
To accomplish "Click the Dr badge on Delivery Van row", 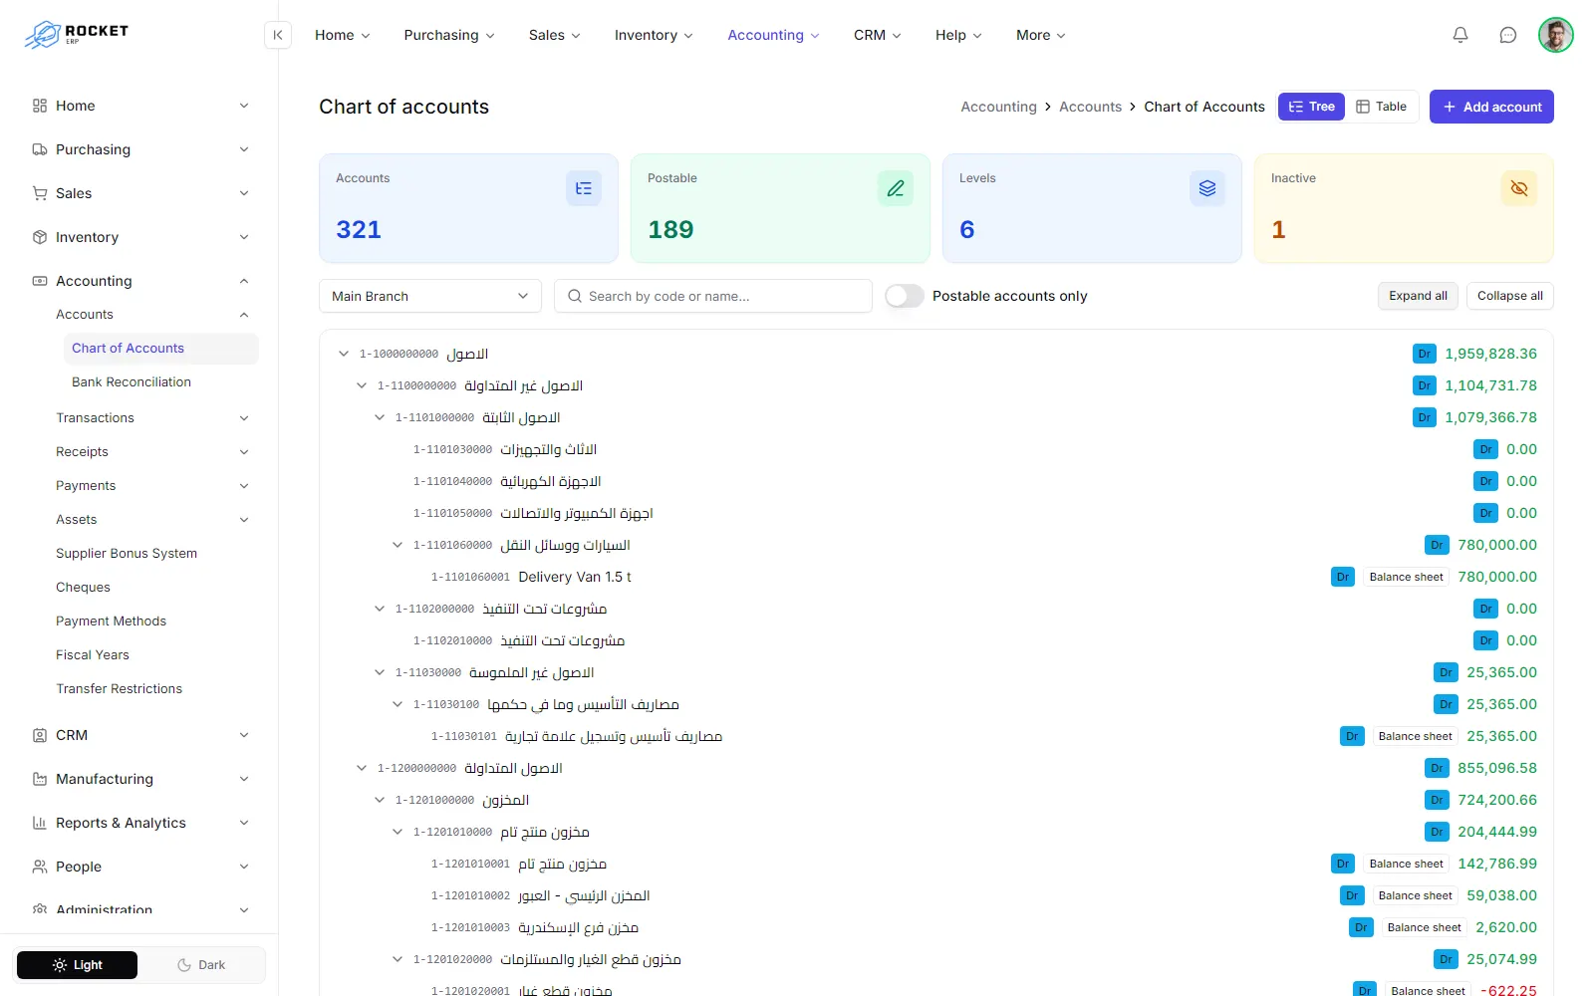I will [1343, 577].
